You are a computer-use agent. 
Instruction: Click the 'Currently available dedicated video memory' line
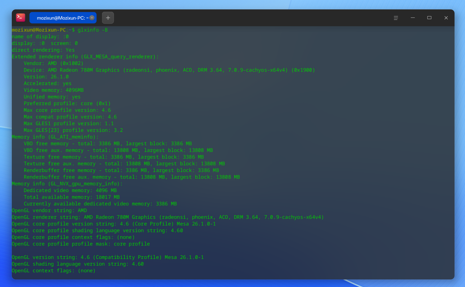click(100, 204)
